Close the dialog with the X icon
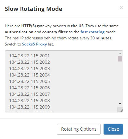The width and height of the screenshot is (128, 139). (121, 8)
